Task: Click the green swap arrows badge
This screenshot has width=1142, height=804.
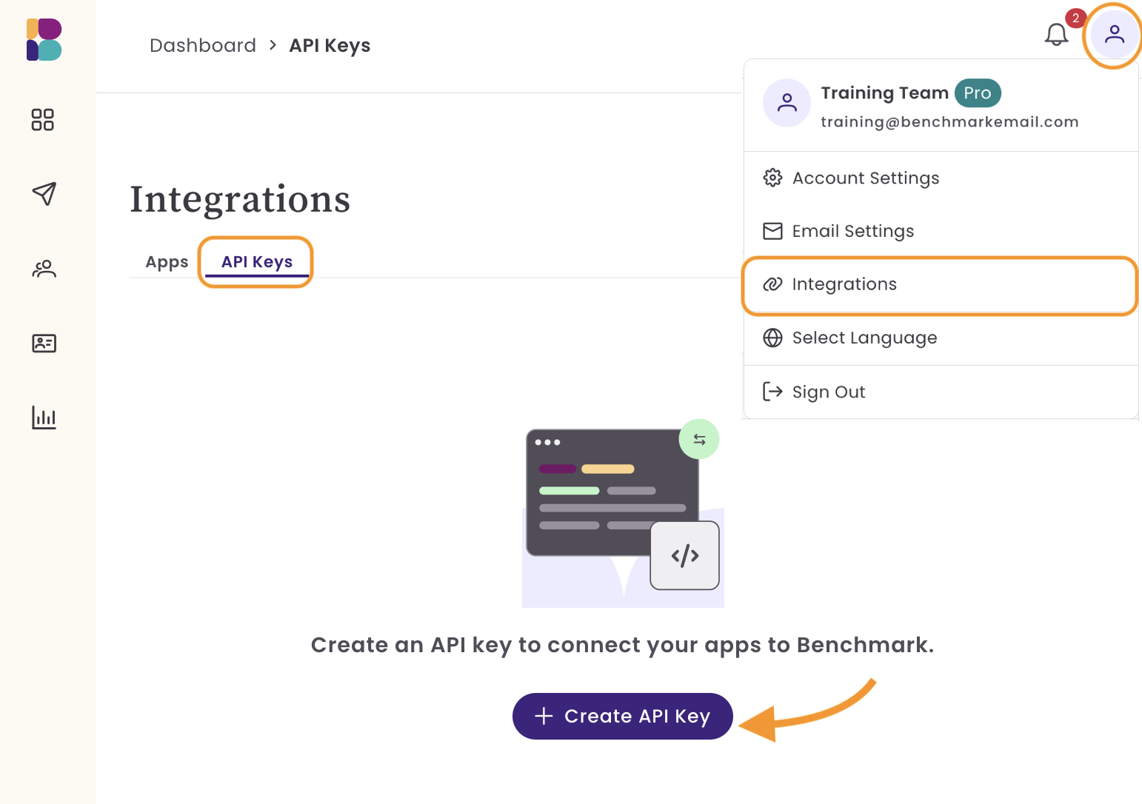Action: coord(699,439)
